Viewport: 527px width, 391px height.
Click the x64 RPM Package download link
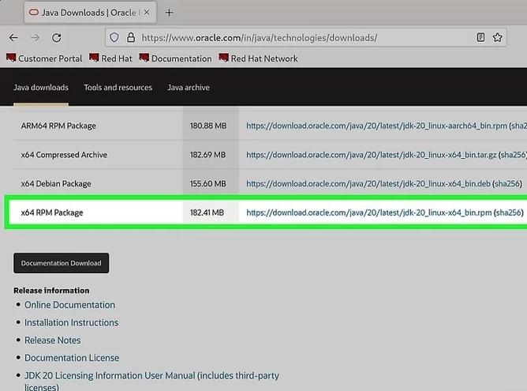[x=368, y=212]
